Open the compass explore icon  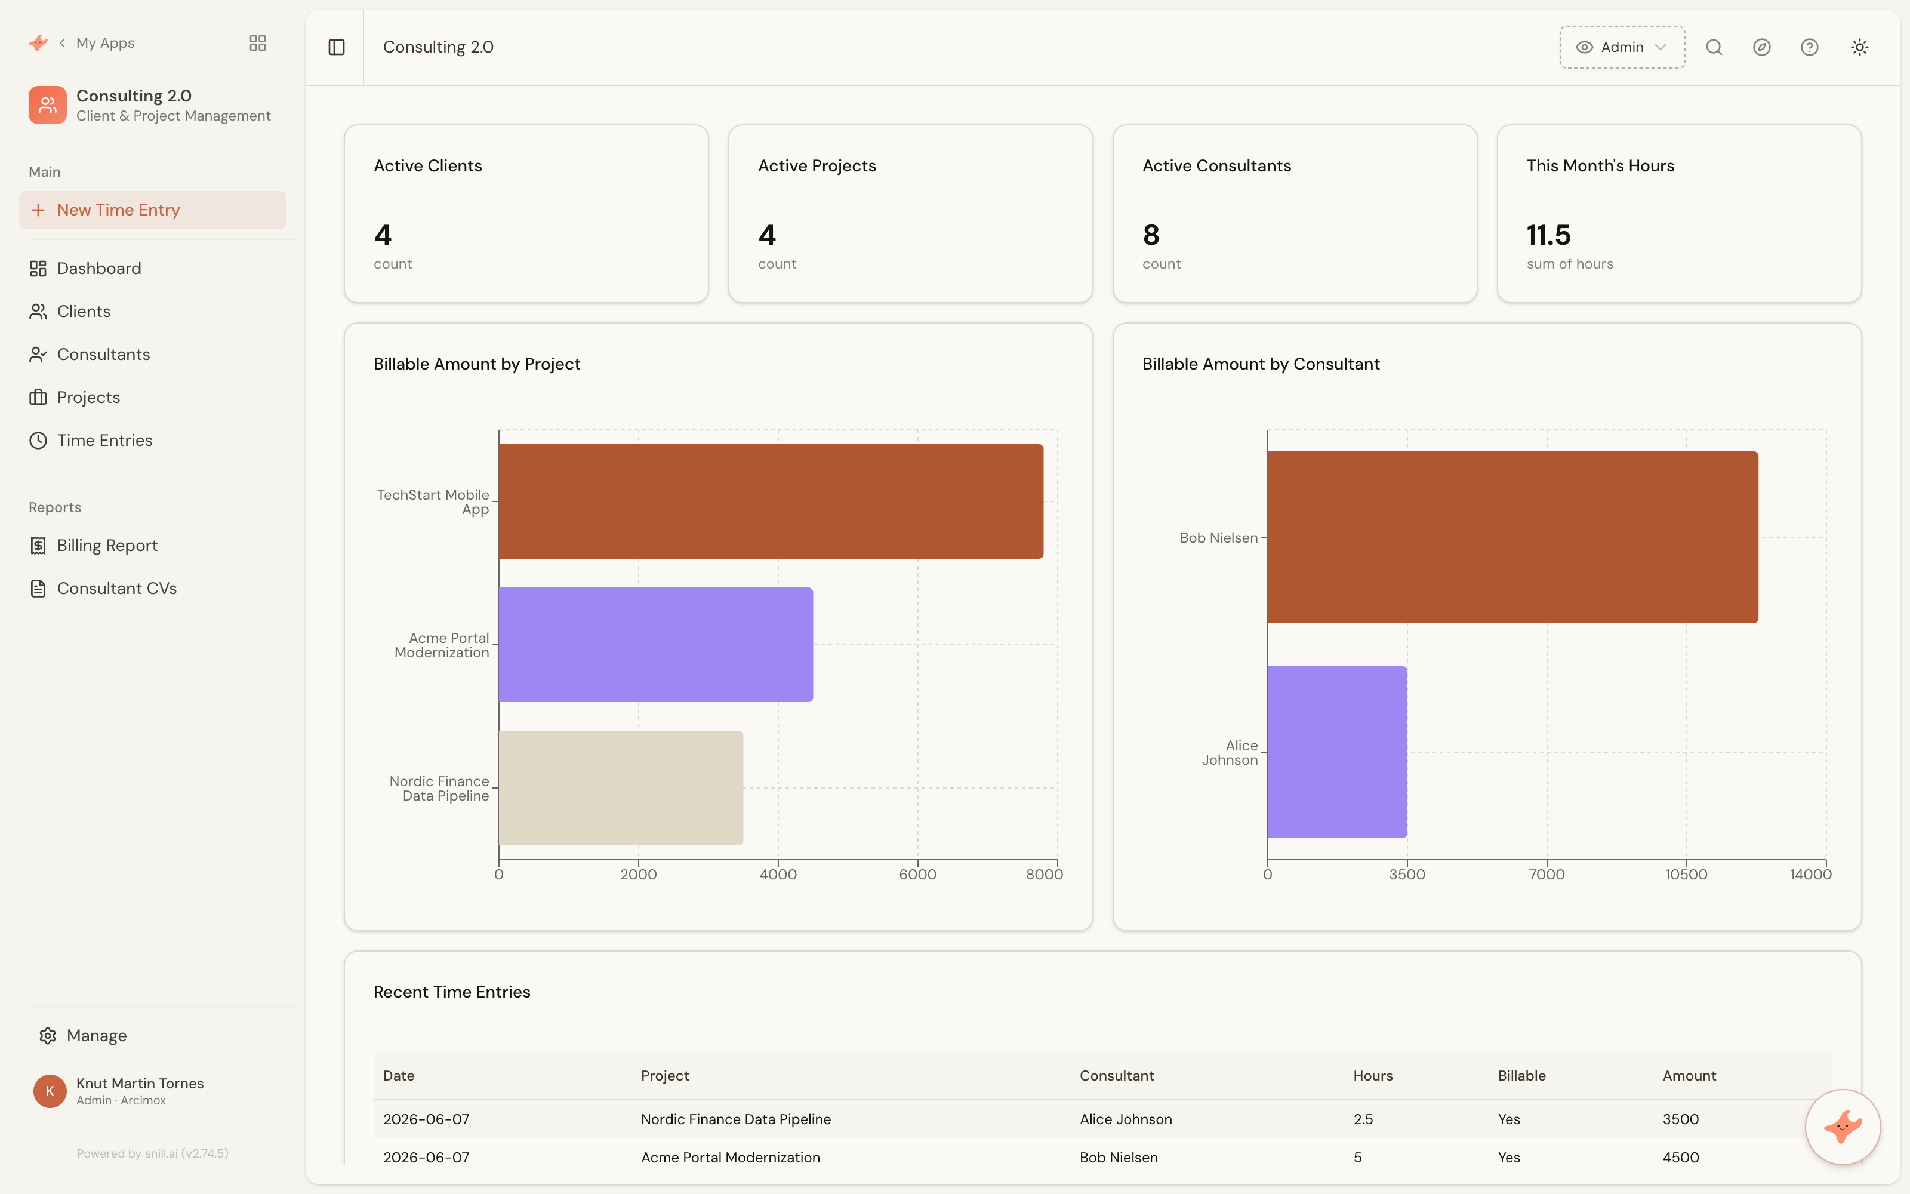pos(1761,47)
